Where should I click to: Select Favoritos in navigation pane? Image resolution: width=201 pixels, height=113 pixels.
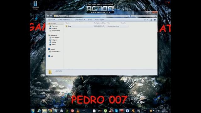[x=53, y=24]
